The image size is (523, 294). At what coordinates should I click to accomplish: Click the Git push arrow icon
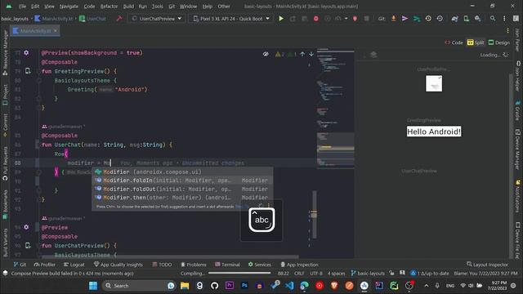pos(405,19)
